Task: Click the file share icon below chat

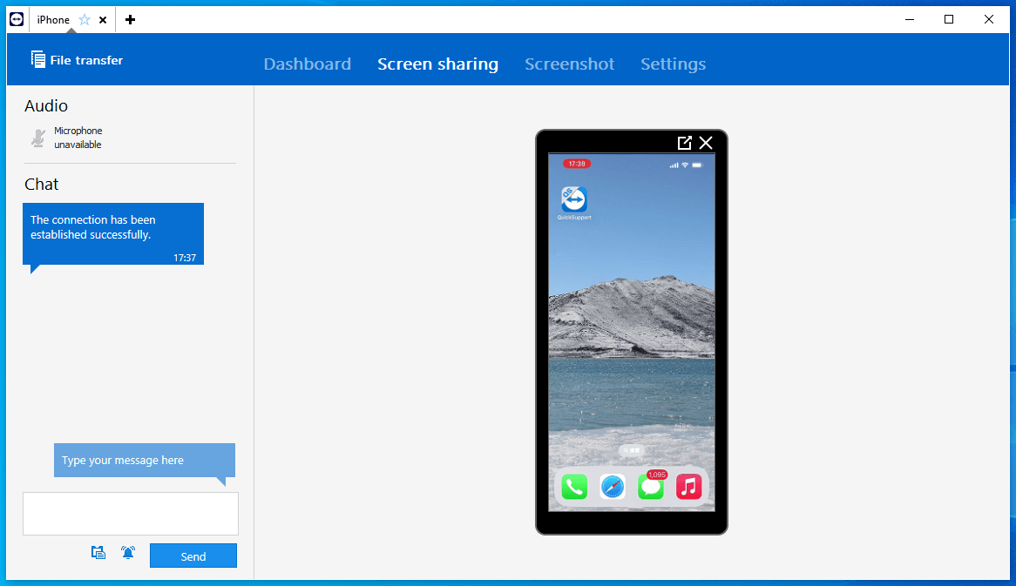Action: [x=98, y=552]
